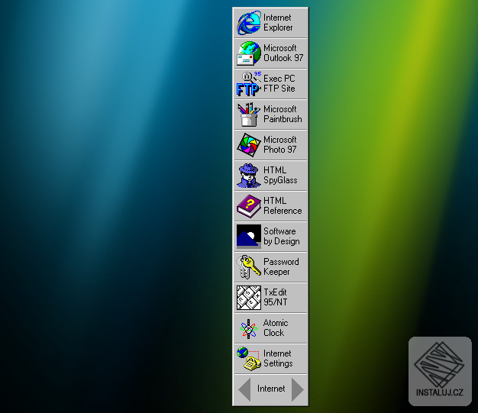
Task: Click the "Software by Design" label
Action: [281, 236]
